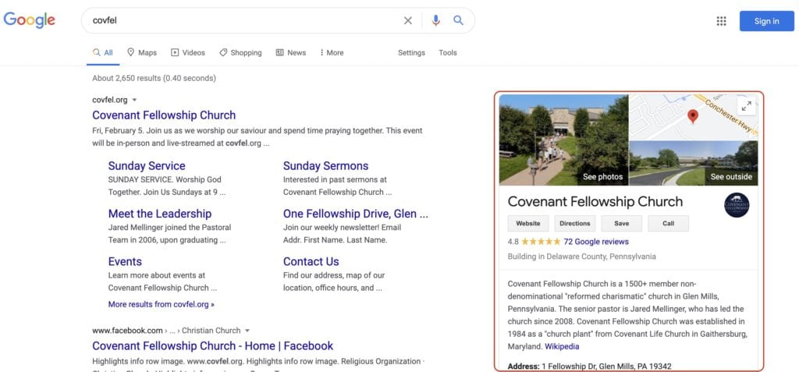The image size is (799, 372).
Task: Open the 72 Google reviews link
Action: point(596,242)
